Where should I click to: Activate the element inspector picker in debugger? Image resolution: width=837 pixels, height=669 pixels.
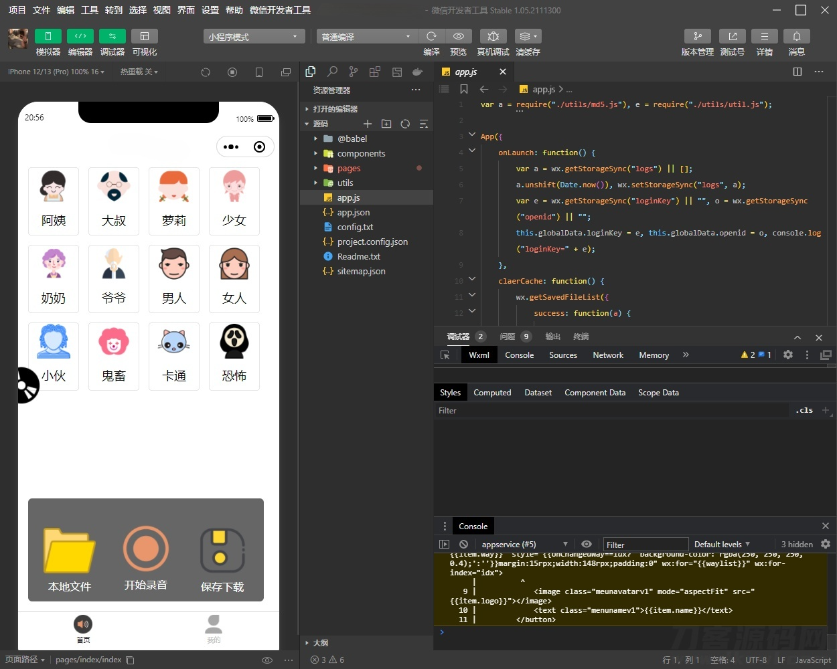(x=445, y=355)
